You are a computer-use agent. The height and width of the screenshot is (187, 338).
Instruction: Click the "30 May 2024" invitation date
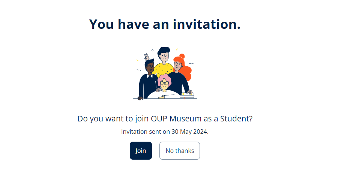(189, 132)
